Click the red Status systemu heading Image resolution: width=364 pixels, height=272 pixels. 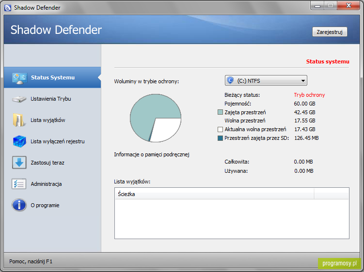328,61
